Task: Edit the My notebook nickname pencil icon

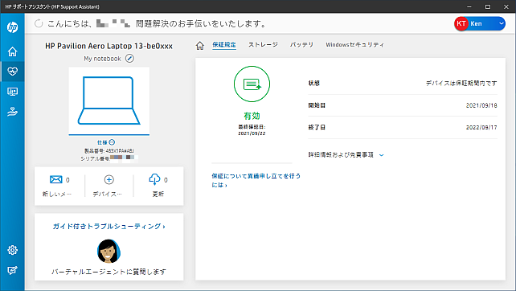Action: (129, 59)
